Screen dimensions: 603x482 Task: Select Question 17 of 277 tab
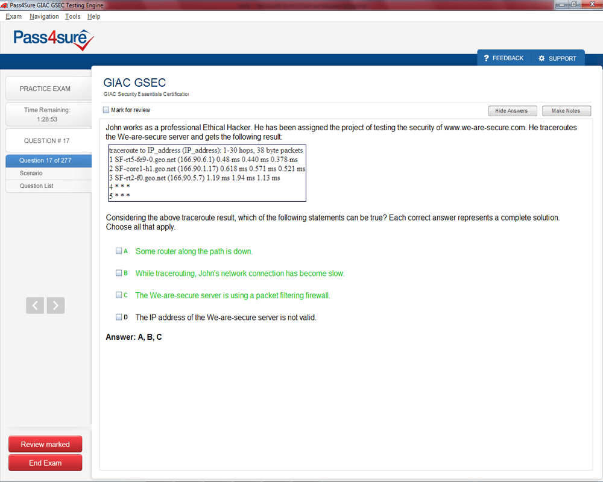coord(48,160)
